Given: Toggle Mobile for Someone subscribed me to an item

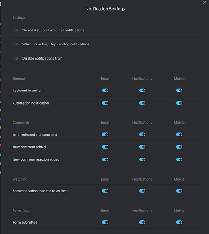Looking at the screenshot, I should (x=179, y=191).
